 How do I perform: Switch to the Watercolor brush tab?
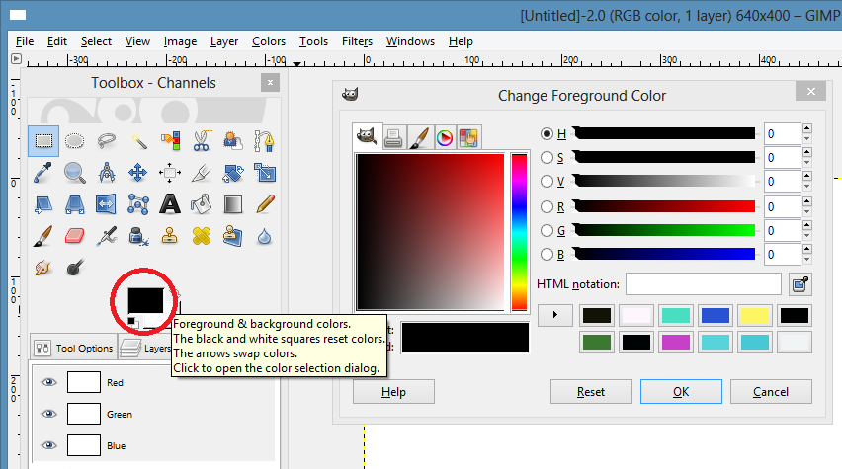(419, 138)
